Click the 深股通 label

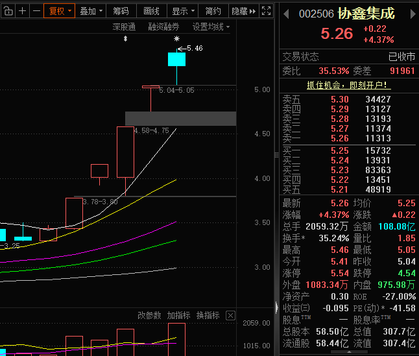click(x=124, y=27)
